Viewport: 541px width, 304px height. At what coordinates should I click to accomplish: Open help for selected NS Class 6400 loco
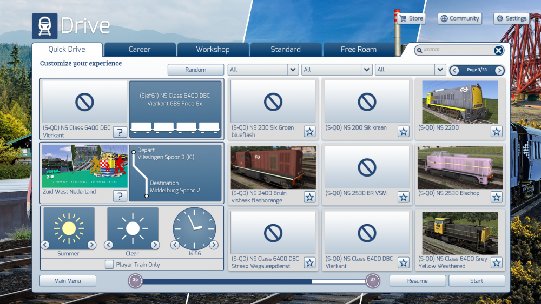[x=120, y=132]
